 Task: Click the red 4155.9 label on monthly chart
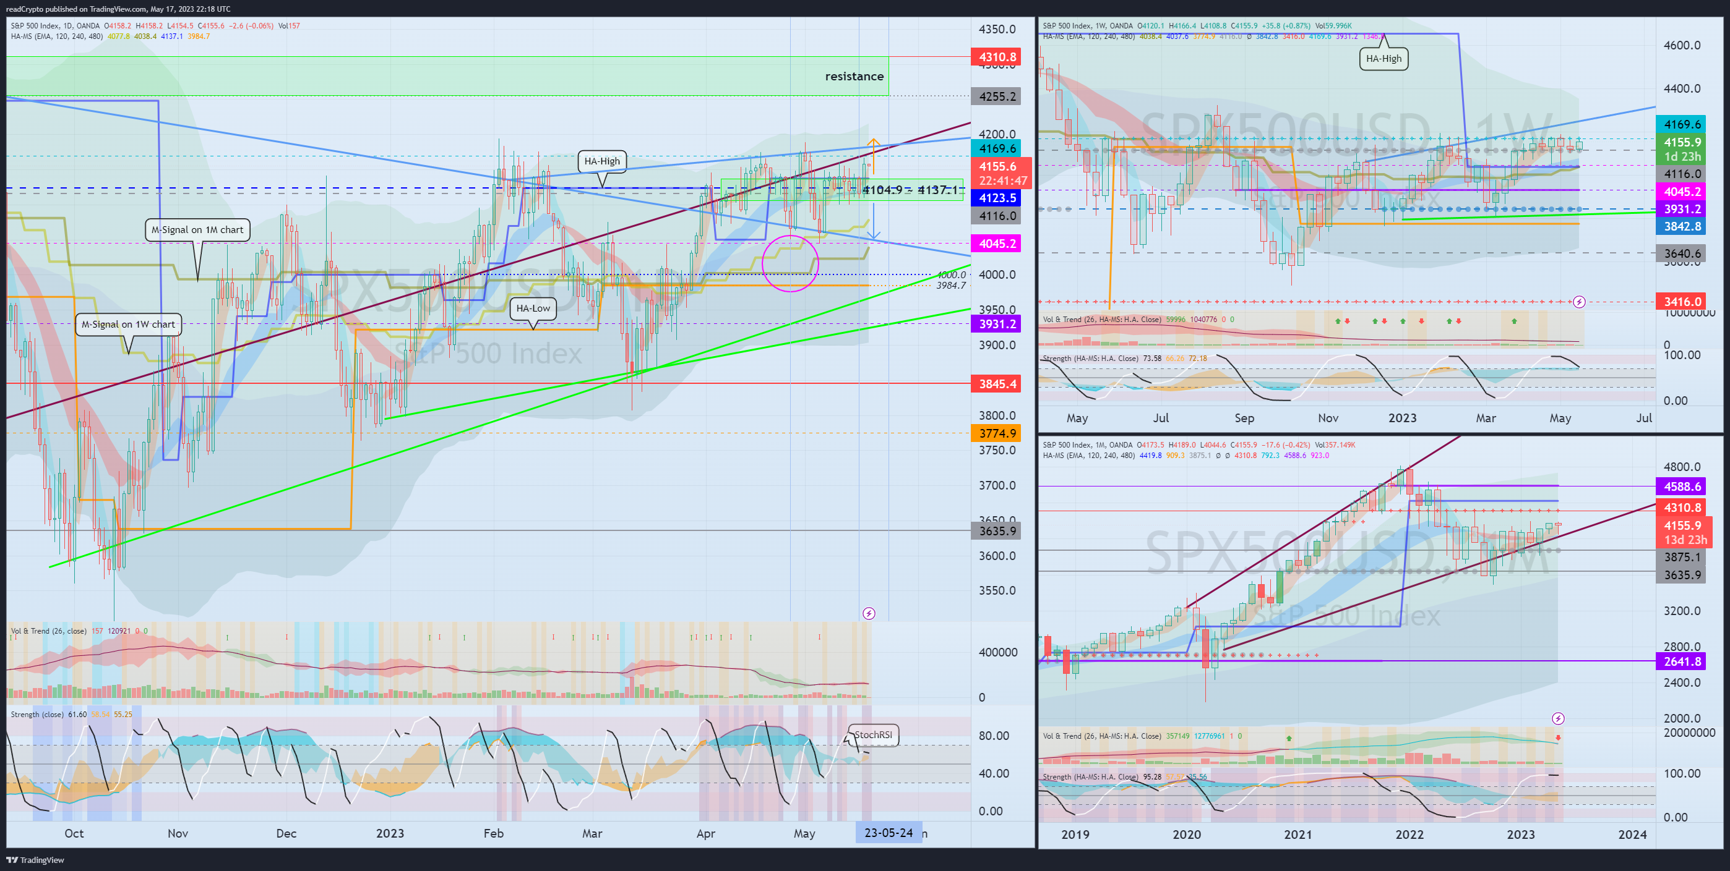click(x=1684, y=533)
